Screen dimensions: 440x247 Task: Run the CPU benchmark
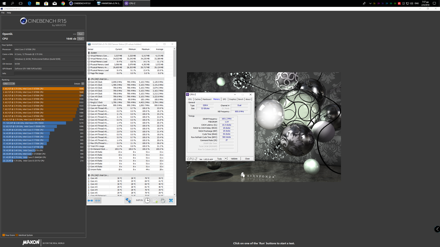pyautogui.click(x=80, y=39)
